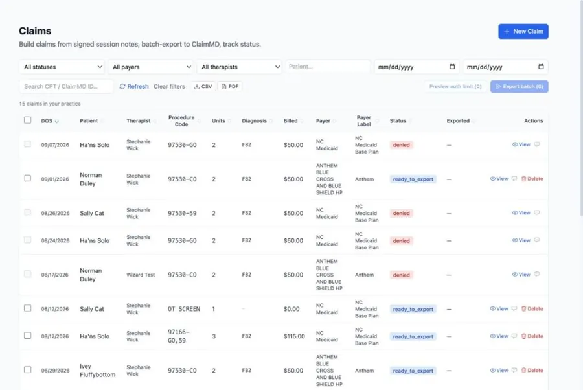
Task: View the 09/01/2026 Norman Duley claim
Action: (x=499, y=179)
